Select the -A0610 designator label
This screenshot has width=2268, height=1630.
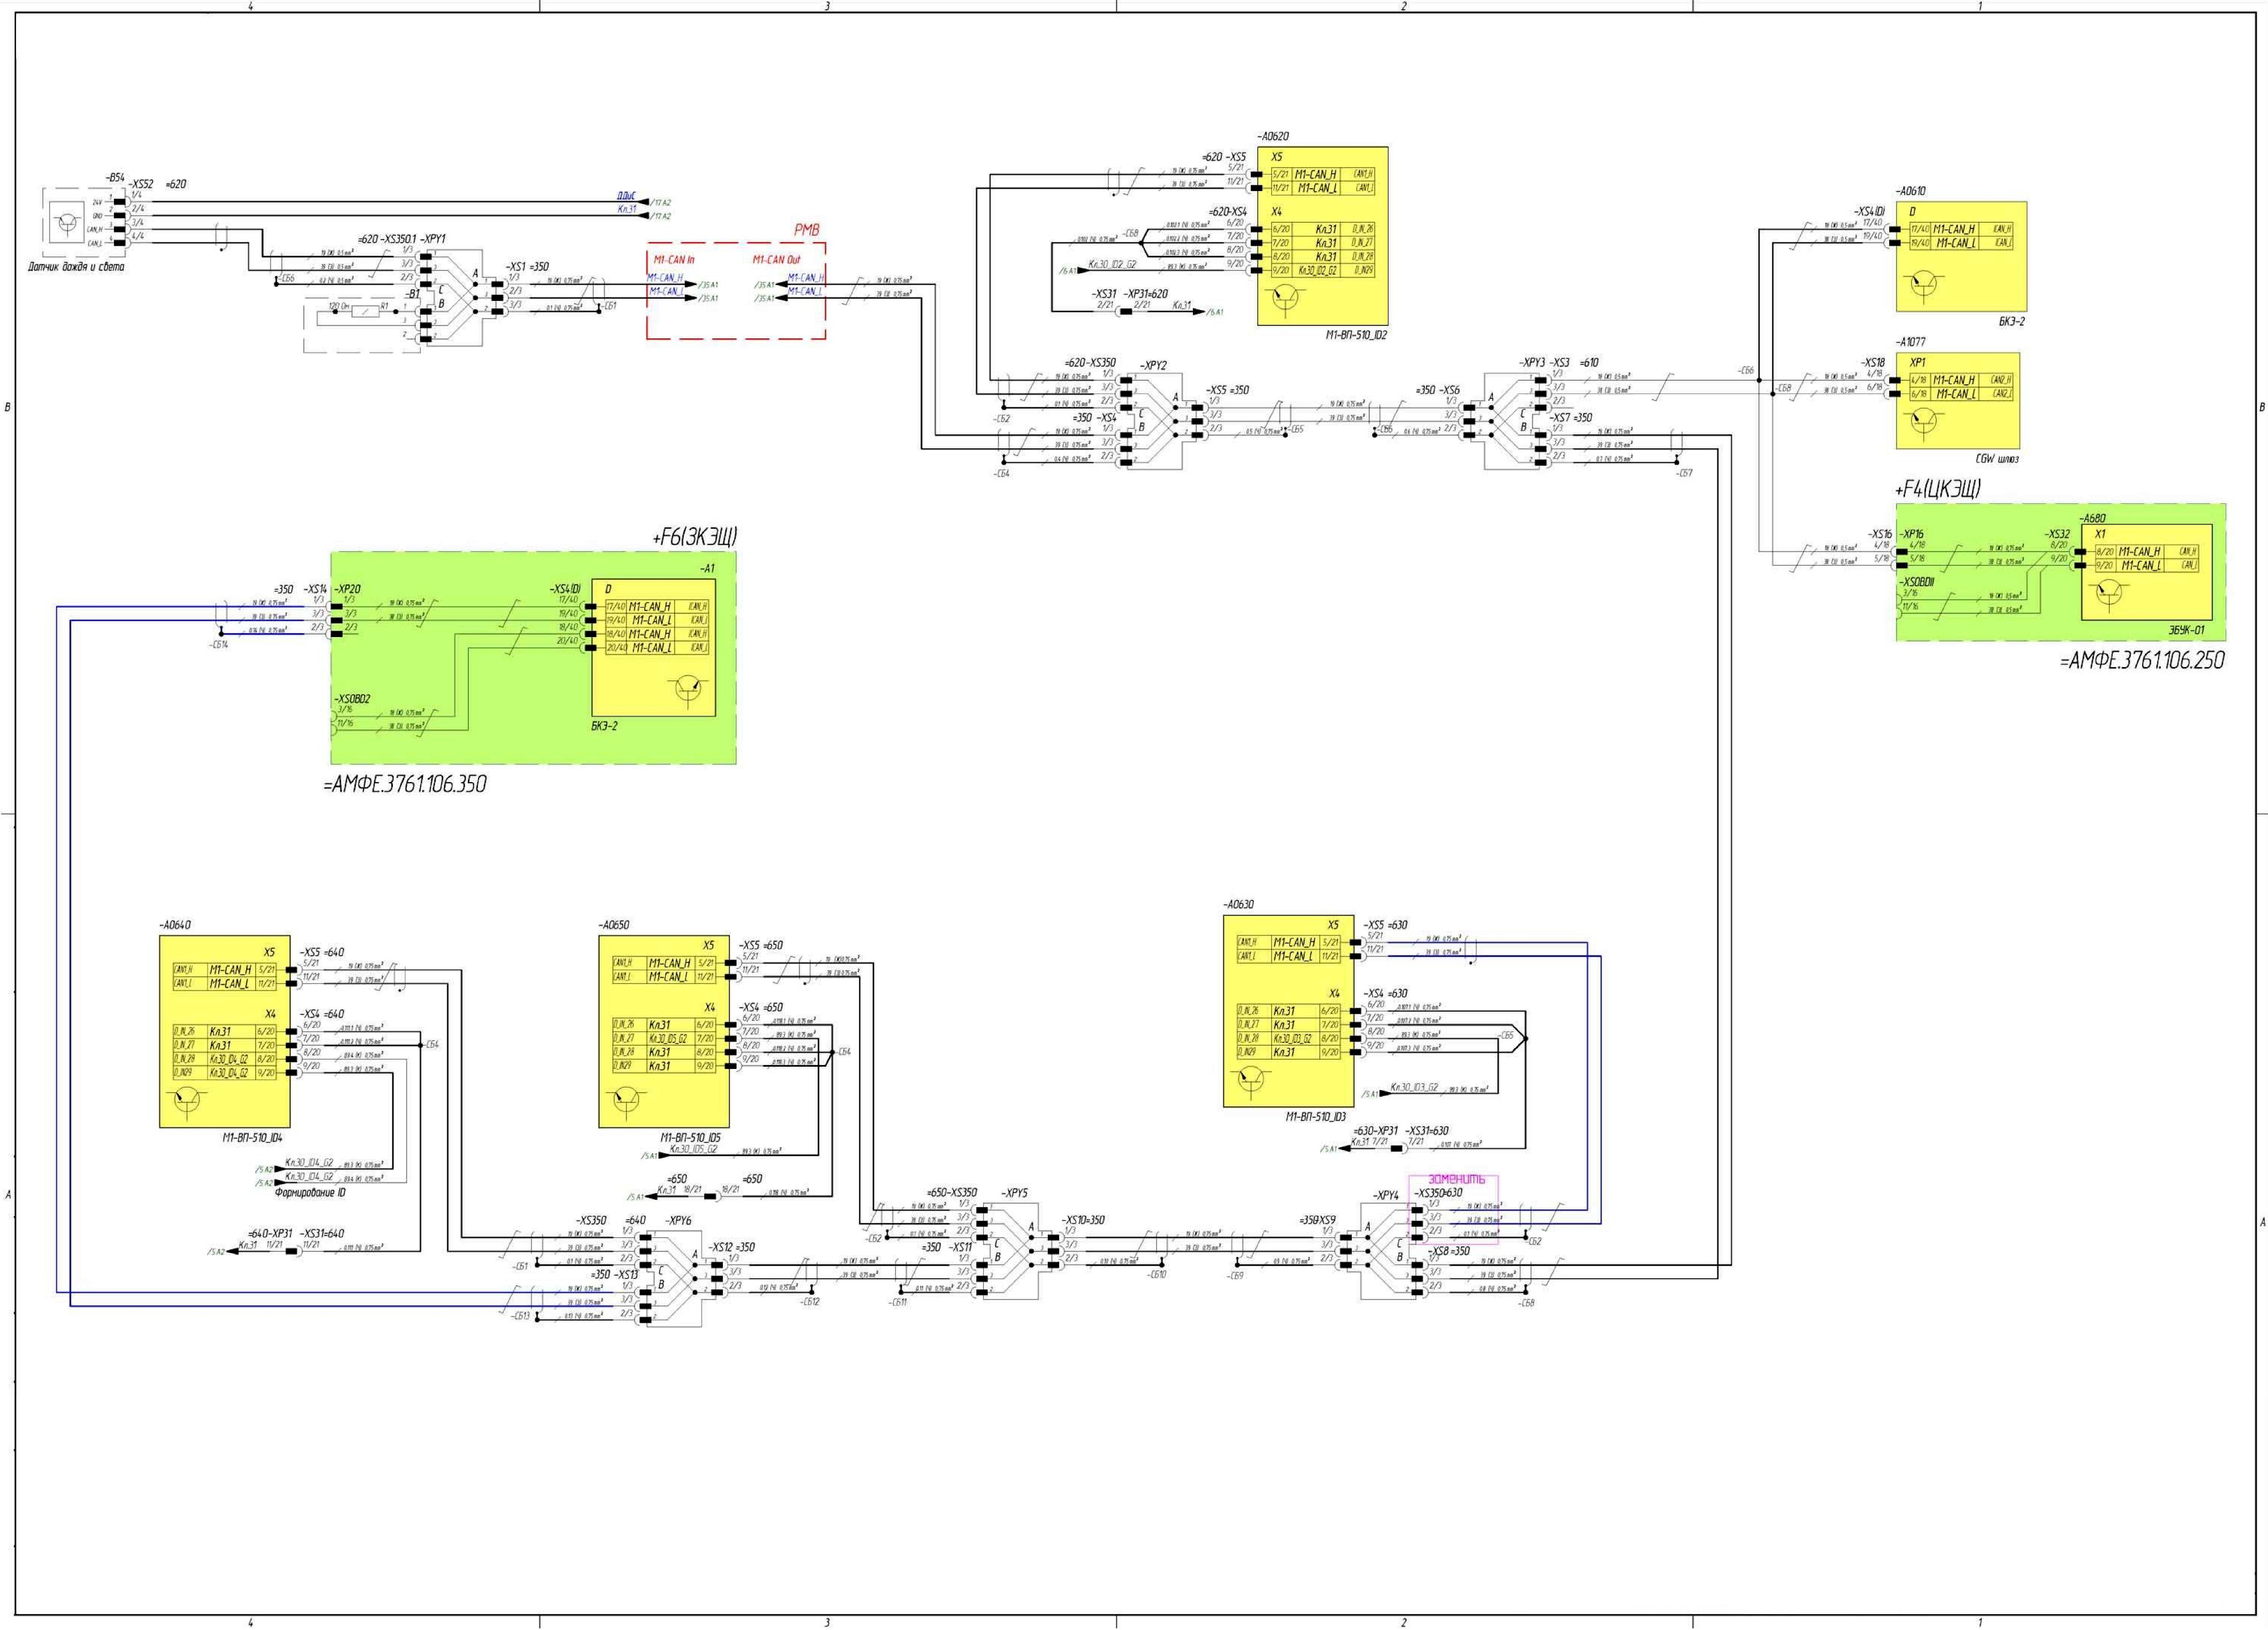(1910, 191)
